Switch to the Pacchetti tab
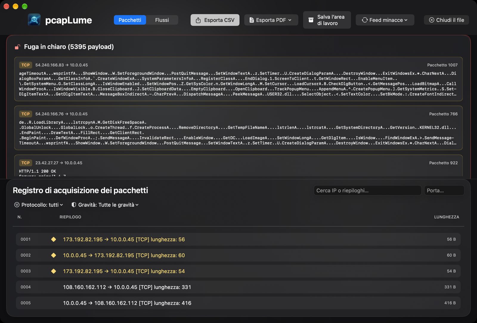Viewport: 477px width, 323px height. click(130, 20)
